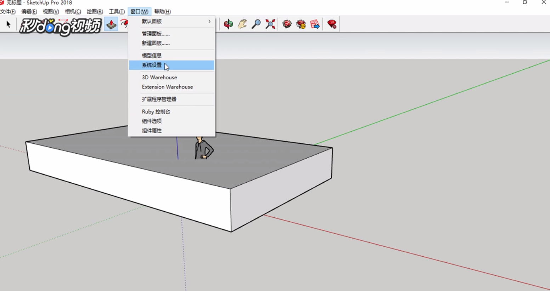Open the 3D Warehouse toolbar icon

(x=287, y=24)
